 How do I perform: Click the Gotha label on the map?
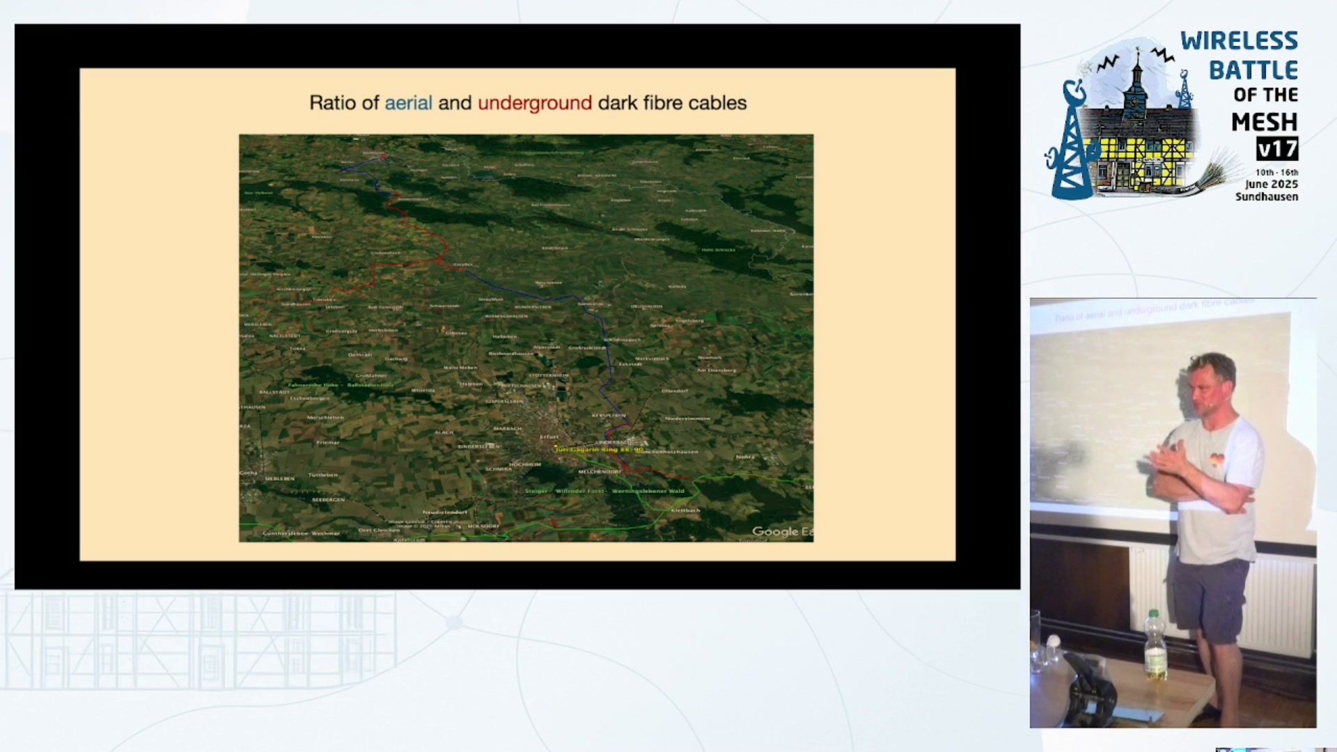click(249, 473)
